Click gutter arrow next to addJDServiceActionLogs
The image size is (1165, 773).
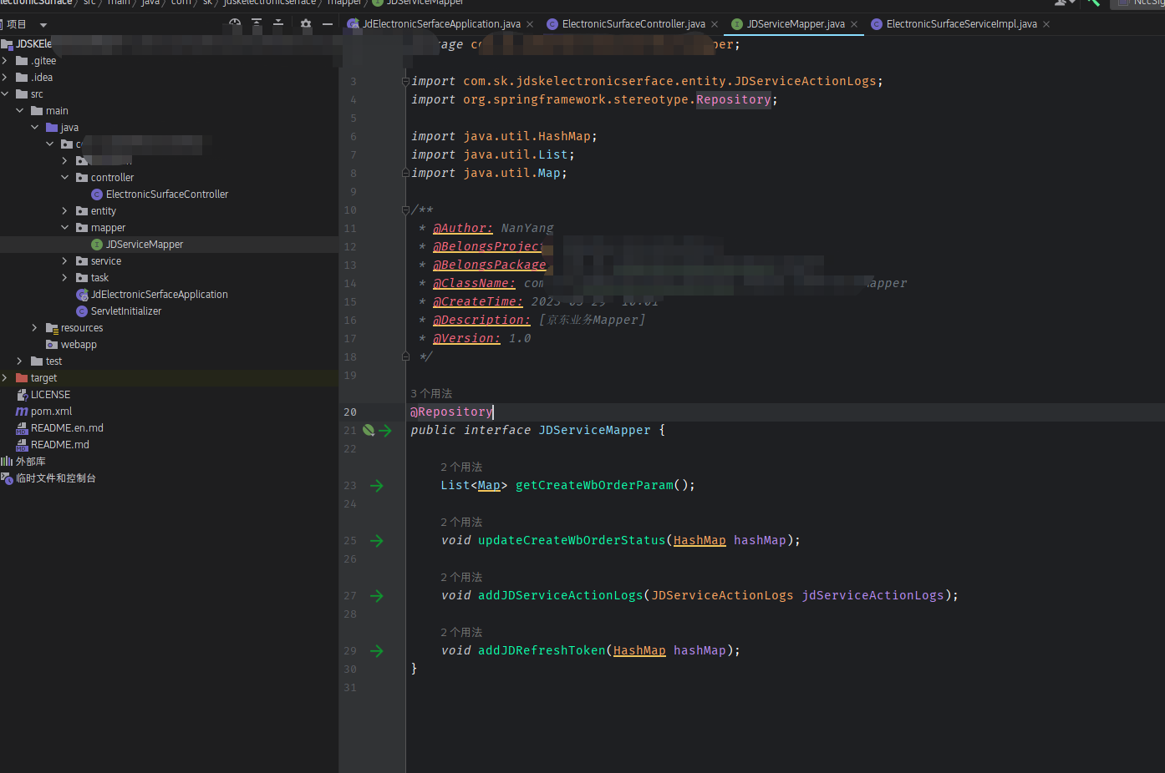(377, 596)
